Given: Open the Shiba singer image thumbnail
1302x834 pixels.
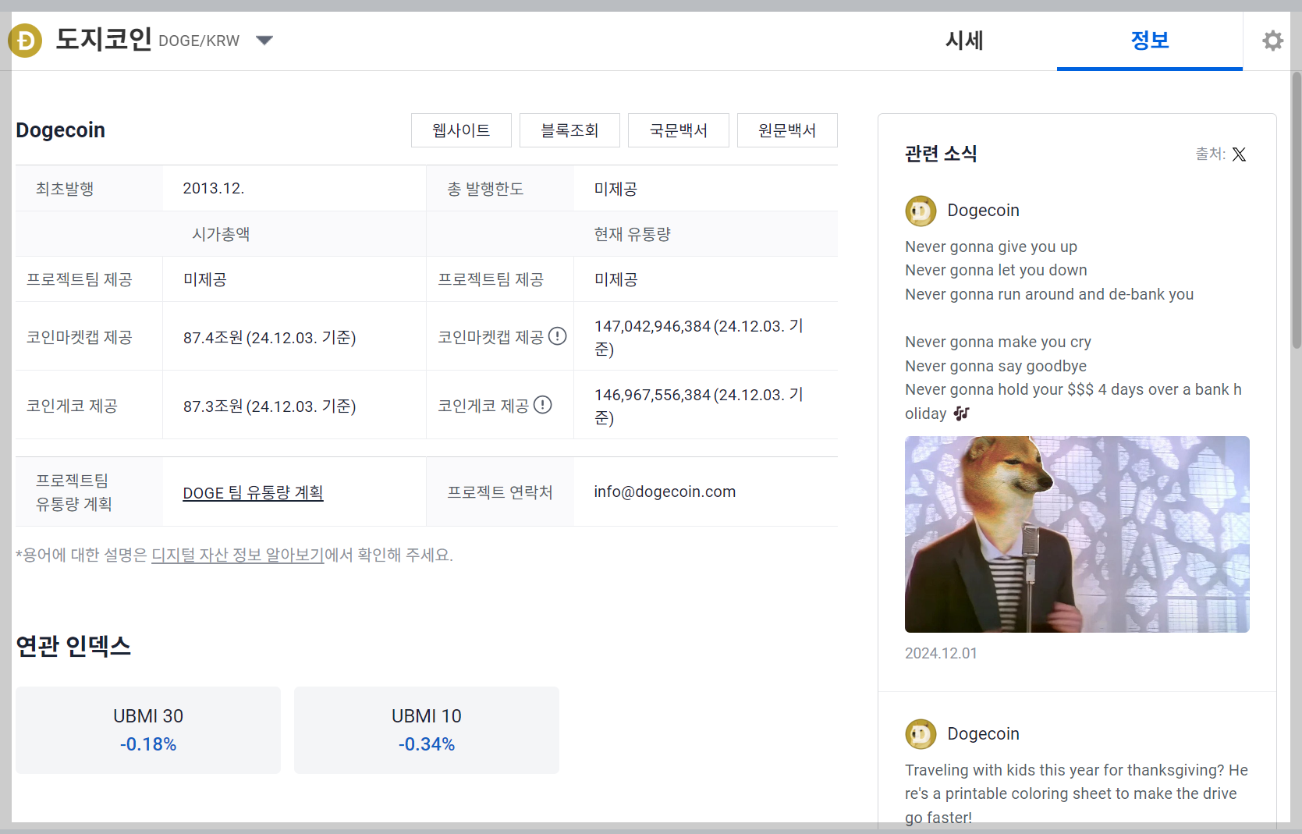Looking at the screenshot, I should click(x=1077, y=534).
